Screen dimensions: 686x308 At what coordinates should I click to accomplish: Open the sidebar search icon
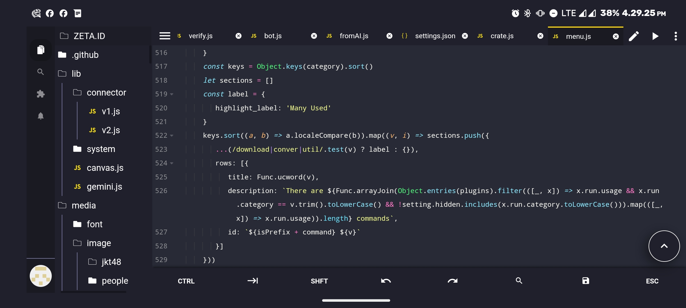(41, 72)
